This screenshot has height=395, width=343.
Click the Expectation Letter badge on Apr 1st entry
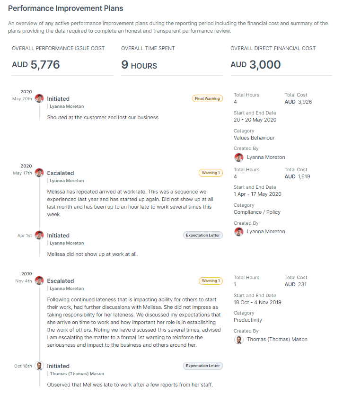pyautogui.click(x=202, y=235)
